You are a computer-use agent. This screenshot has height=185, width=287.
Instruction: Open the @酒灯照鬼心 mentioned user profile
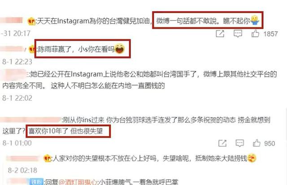(78, 182)
